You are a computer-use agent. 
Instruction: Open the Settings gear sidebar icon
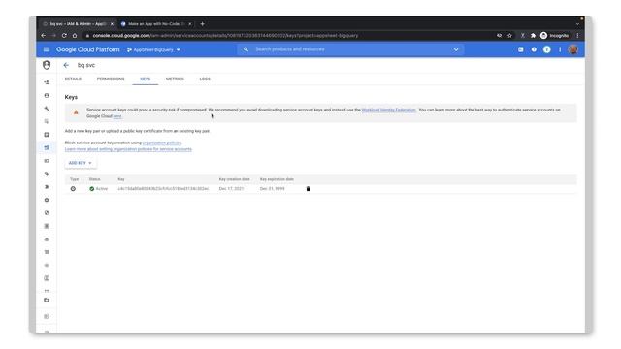47,200
